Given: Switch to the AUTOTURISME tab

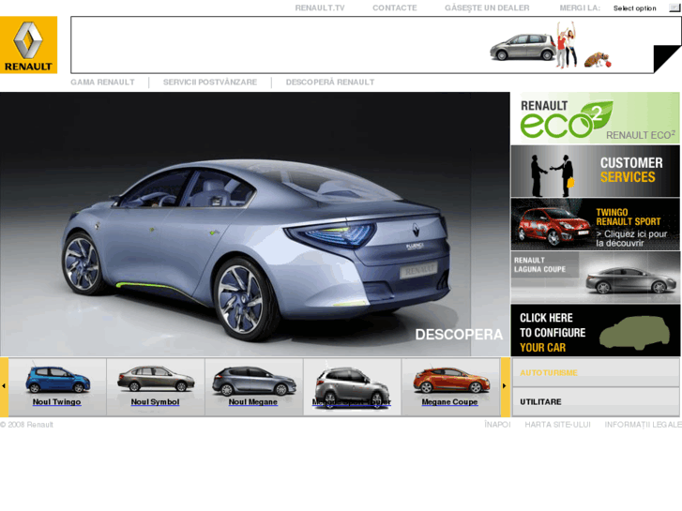Looking at the screenshot, I should pos(596,373).
